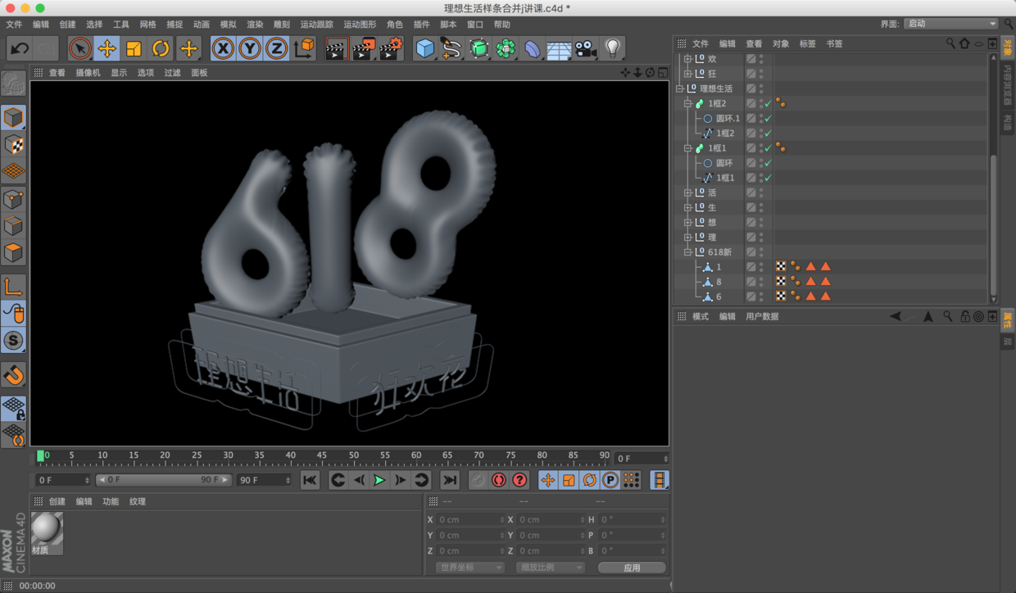
Task: Toggle Z axis lock
Action: [277, 48]
